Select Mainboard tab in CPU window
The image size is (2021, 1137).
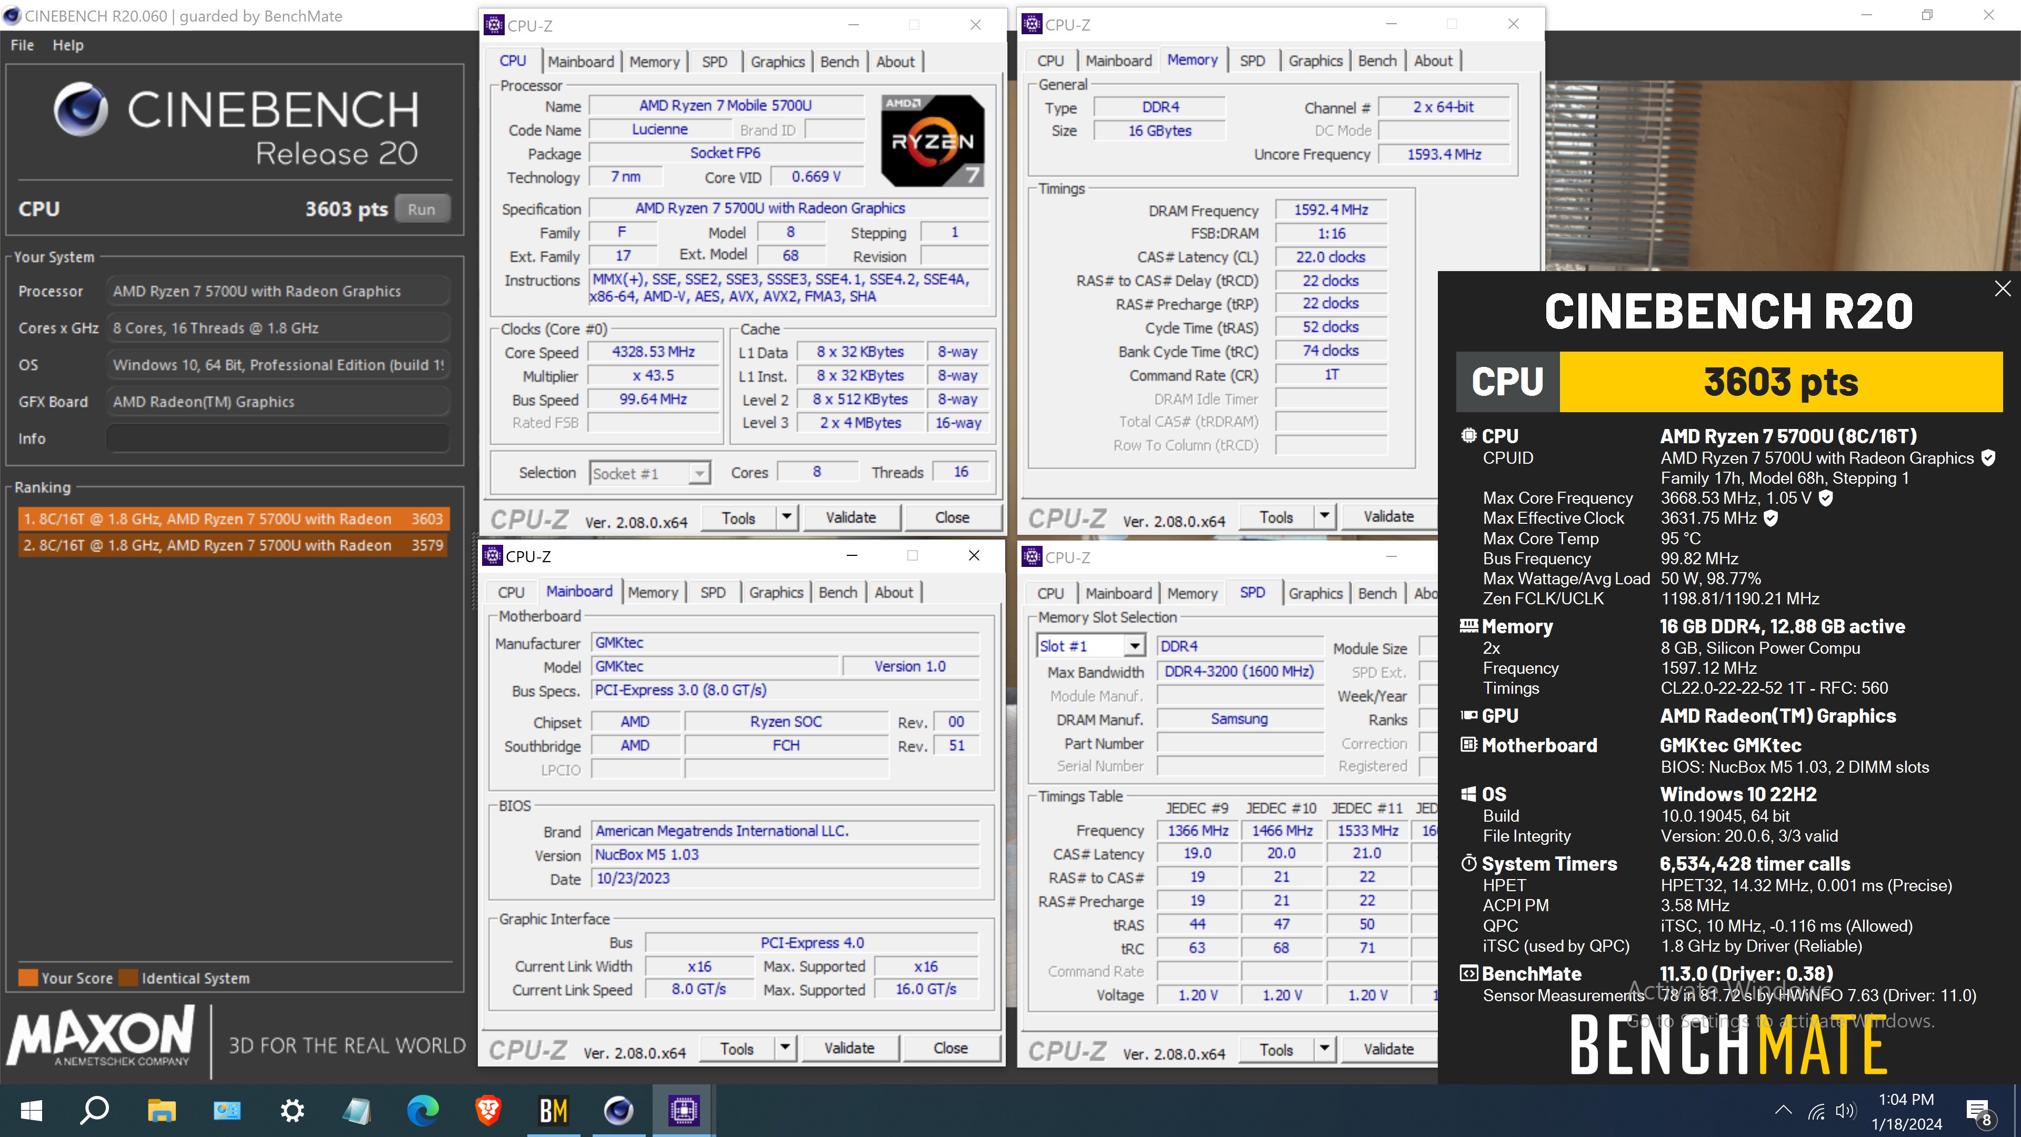pyautogui.click(x=581, y=61)
